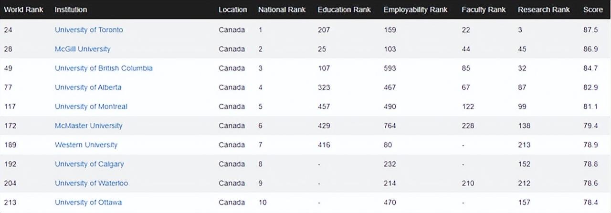Open the University of Alberta page
The image size is (611, 213).
point(88,87)
